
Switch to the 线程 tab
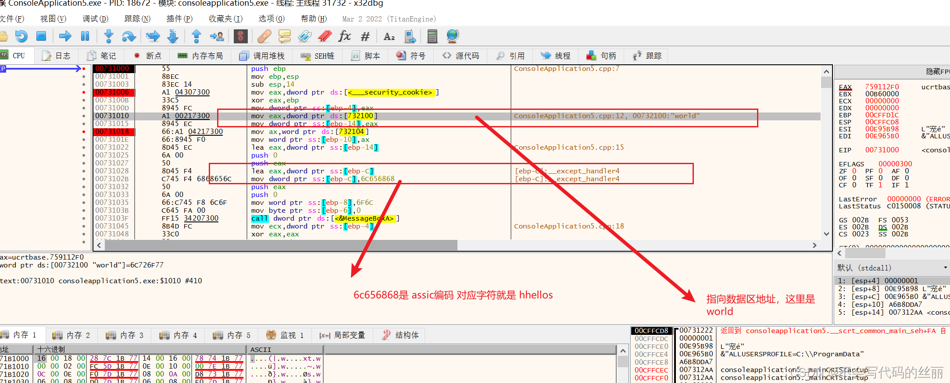tap(556, 56)
